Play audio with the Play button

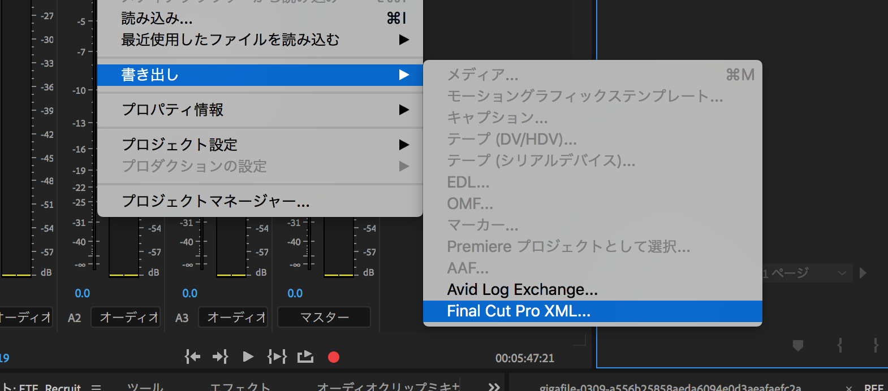point(248,357)
